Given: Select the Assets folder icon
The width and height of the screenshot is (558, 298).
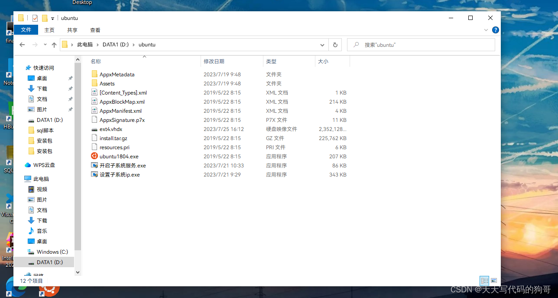Looking at the screenshot, I should point(95,83).
